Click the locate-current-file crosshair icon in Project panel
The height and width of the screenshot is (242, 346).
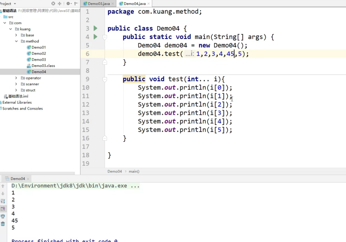pos(53,4)
